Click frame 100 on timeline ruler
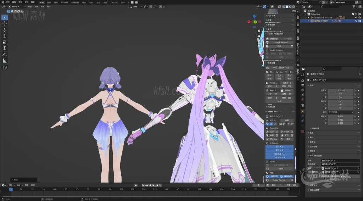 [121, 189]
